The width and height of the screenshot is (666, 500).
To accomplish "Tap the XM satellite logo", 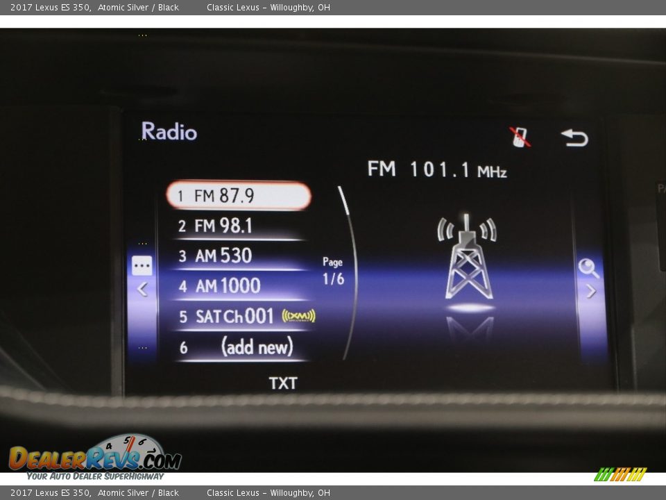I will pos(298,315).
